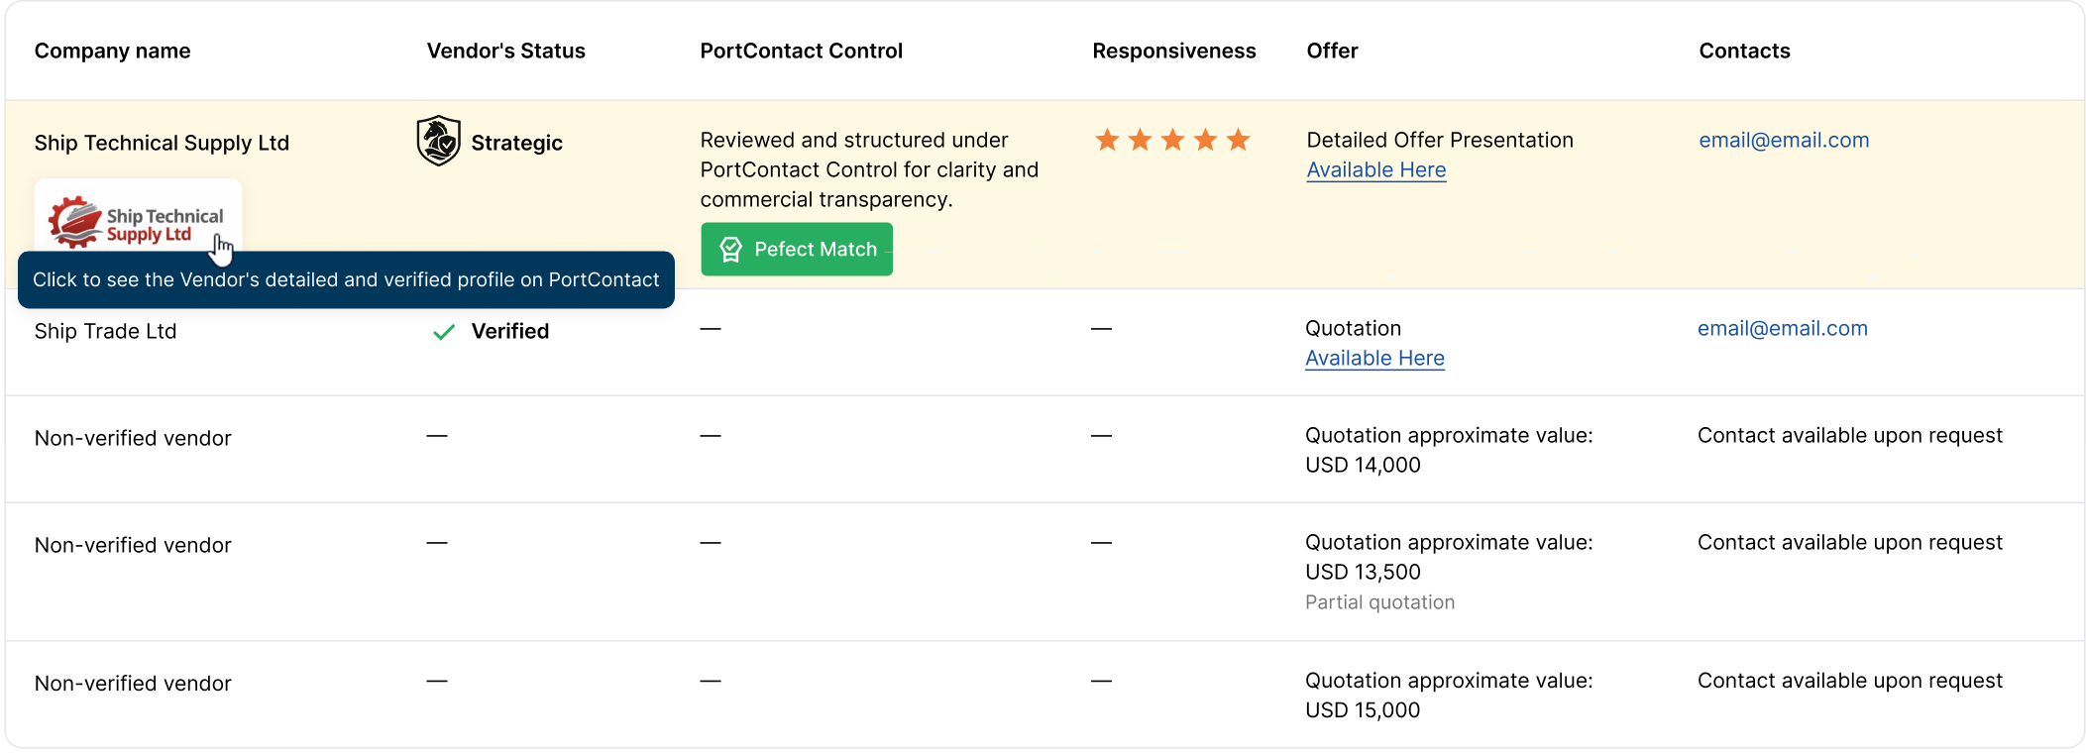Select the Vendor's Status column header

coord(505,52)
